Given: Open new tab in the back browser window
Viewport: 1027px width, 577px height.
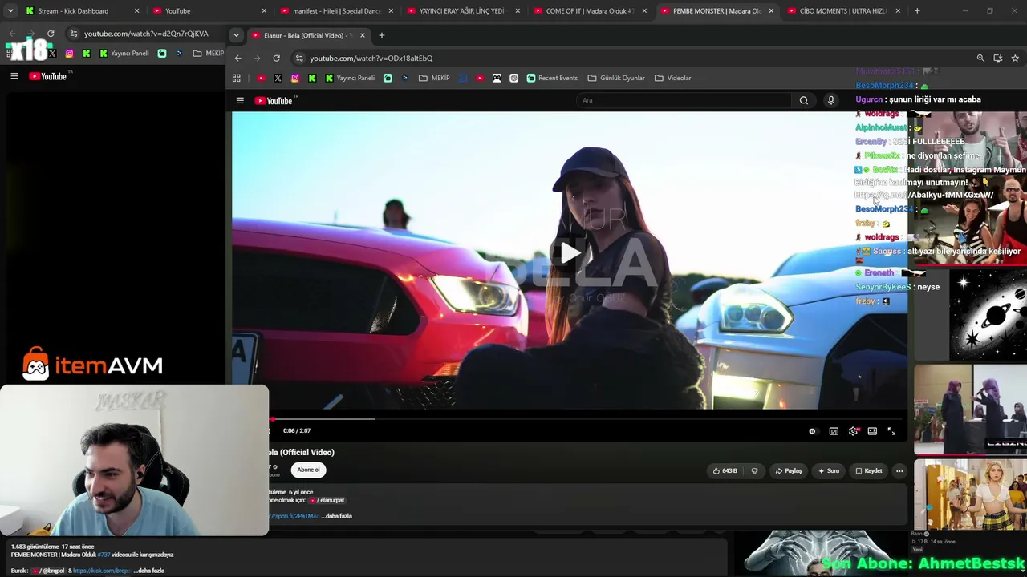Looking at the screenshot, I should [x=917, y=11].
